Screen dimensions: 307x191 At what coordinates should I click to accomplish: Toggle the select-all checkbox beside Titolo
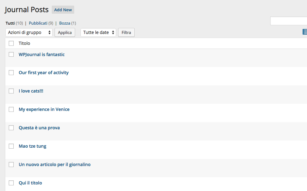point(11,43)
